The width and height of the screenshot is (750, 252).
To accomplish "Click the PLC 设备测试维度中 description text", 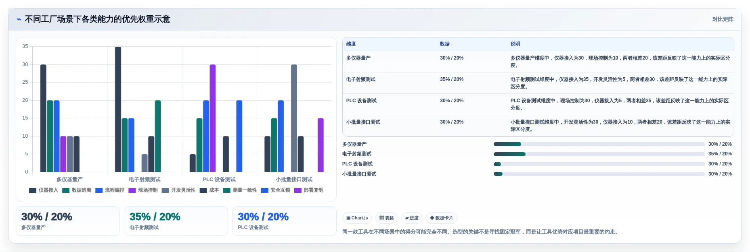I will tap(619, 104).
